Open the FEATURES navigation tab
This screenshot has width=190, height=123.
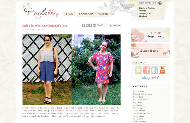(103, 14)
